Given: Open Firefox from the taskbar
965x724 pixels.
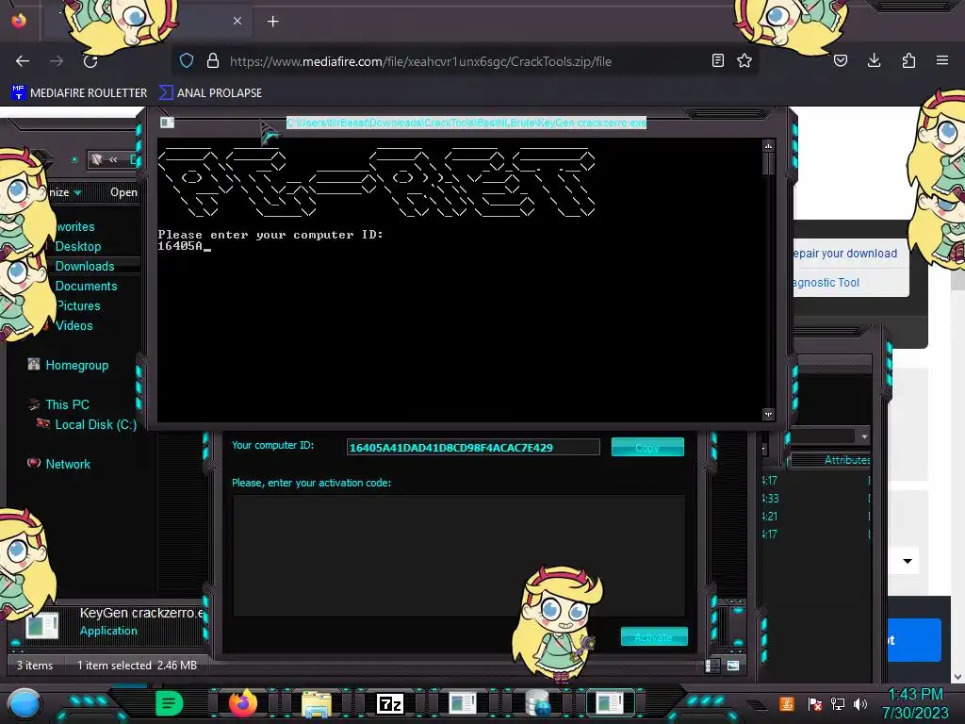Looking at the screenshot, I should (x=242, y=703).
